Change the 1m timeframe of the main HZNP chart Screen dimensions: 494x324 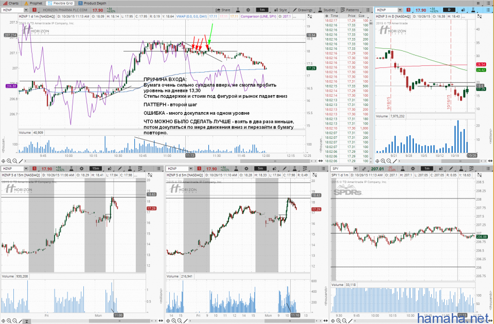pyautogui.click(x=262, y=10)
